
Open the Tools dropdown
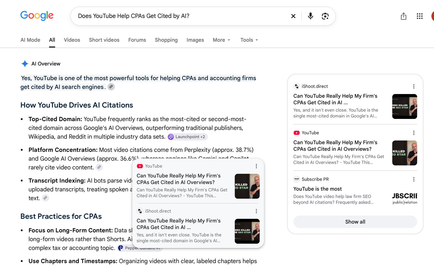click(x=249, y=40)
